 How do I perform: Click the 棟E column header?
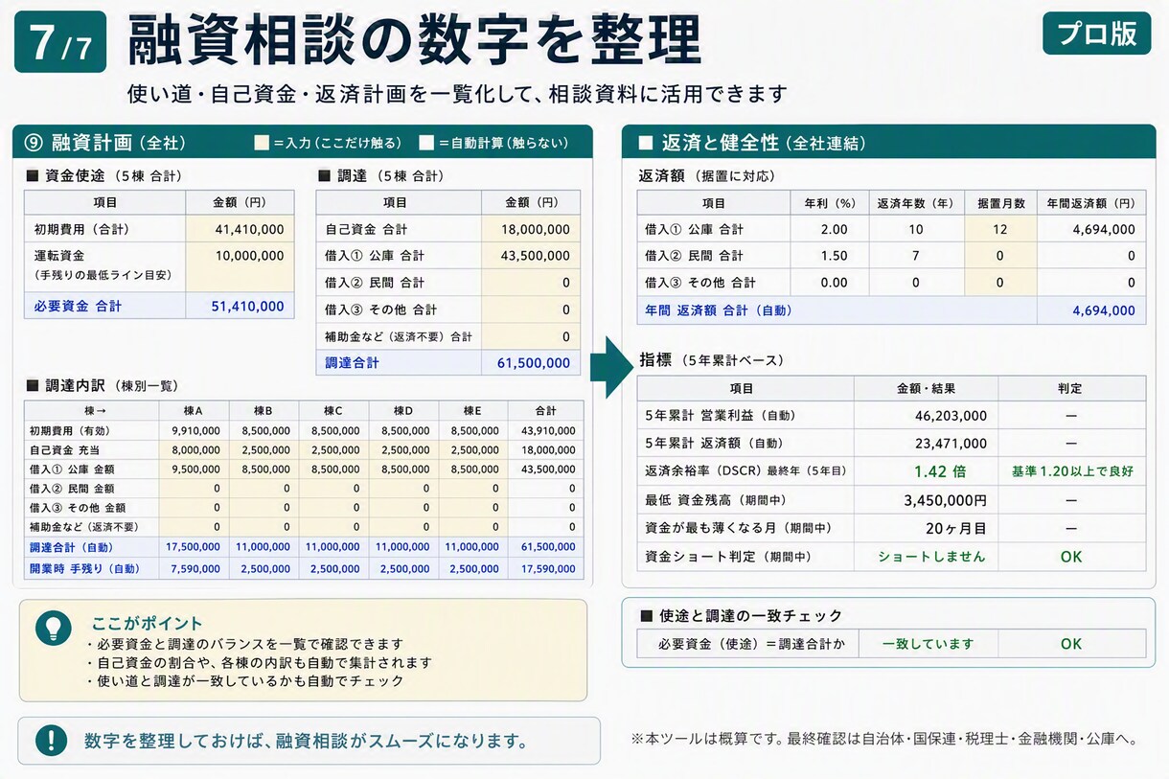pos(473,411)
